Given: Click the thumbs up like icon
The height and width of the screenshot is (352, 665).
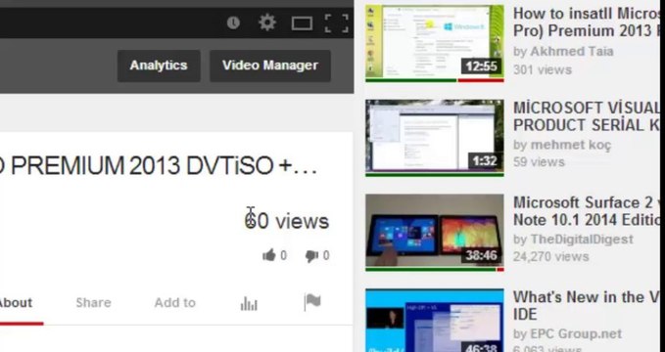Looking at the screenshot, I should (269, 255).
